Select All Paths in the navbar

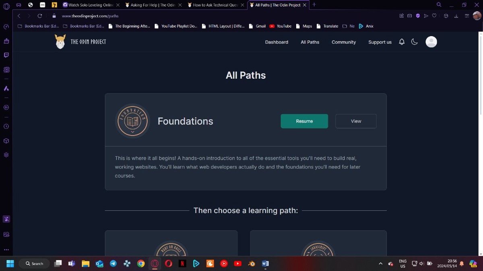310,42
